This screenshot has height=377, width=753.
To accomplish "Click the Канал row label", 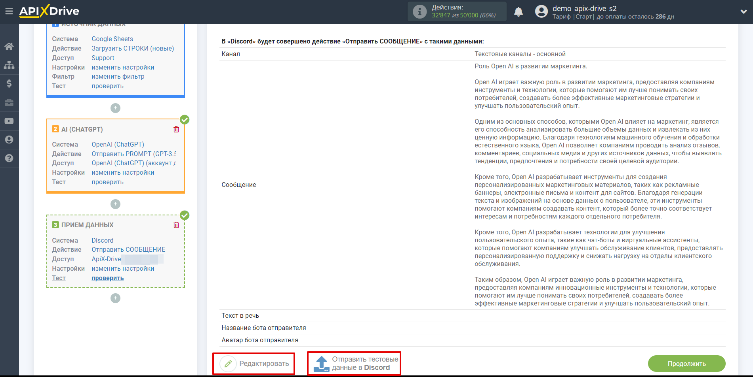I will pyautogui.click(x=231, y=54).
